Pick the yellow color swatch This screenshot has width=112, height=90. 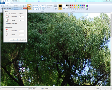click(76, 5)
